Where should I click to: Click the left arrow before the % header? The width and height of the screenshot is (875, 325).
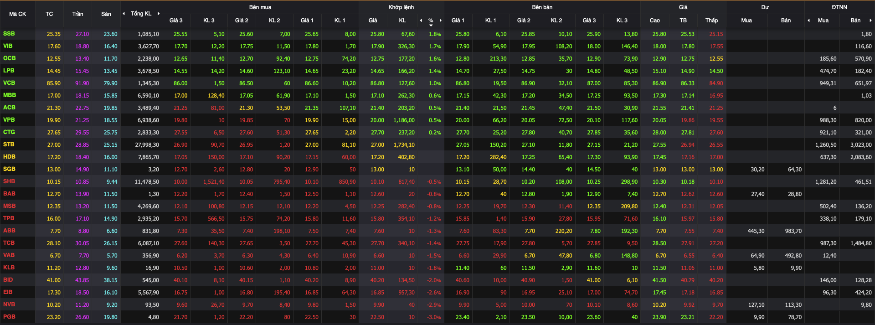tap(421, 21)
